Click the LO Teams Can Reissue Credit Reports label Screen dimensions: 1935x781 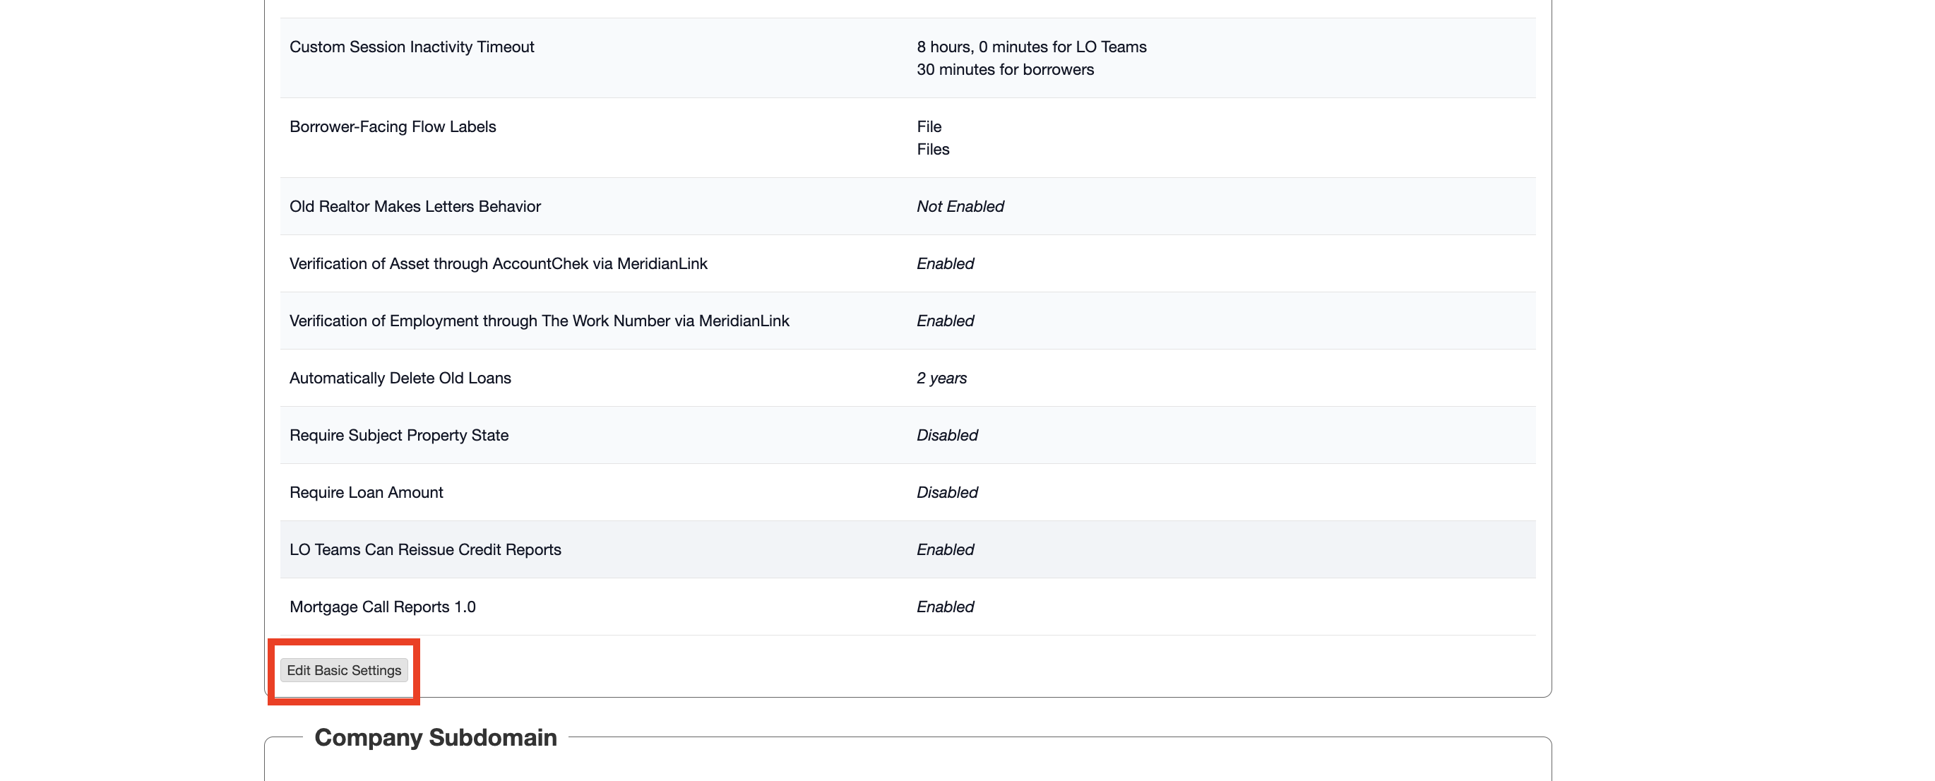425,549
